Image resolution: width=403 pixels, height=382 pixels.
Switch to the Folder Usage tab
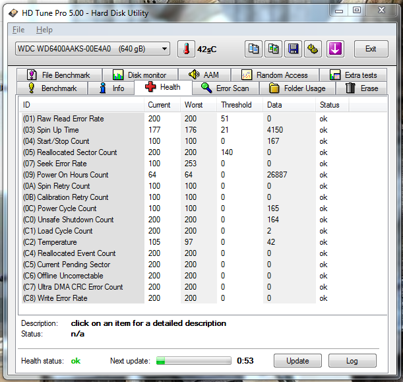pyautogui.click(x=297, y=88)
